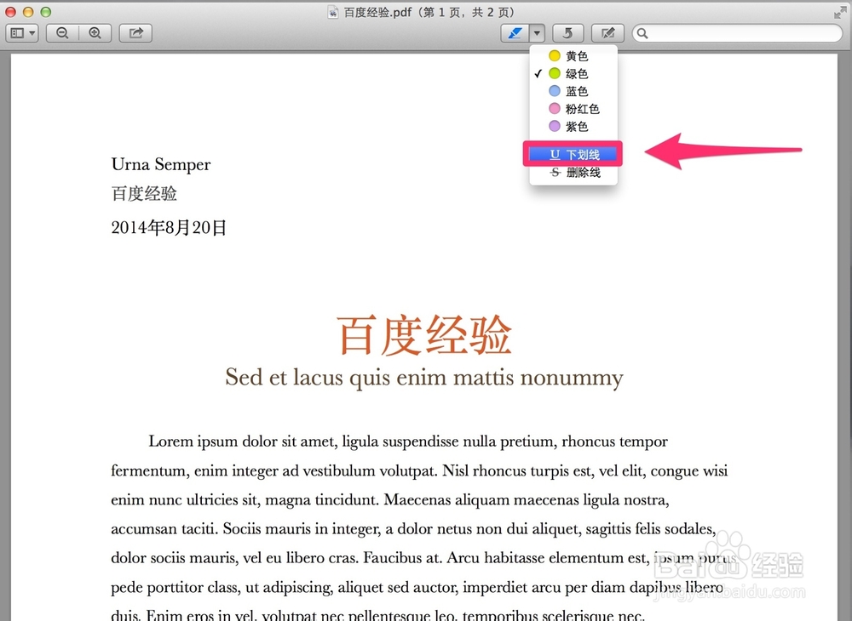Choose 粉红色 highlight color

(x=573, y=109)
